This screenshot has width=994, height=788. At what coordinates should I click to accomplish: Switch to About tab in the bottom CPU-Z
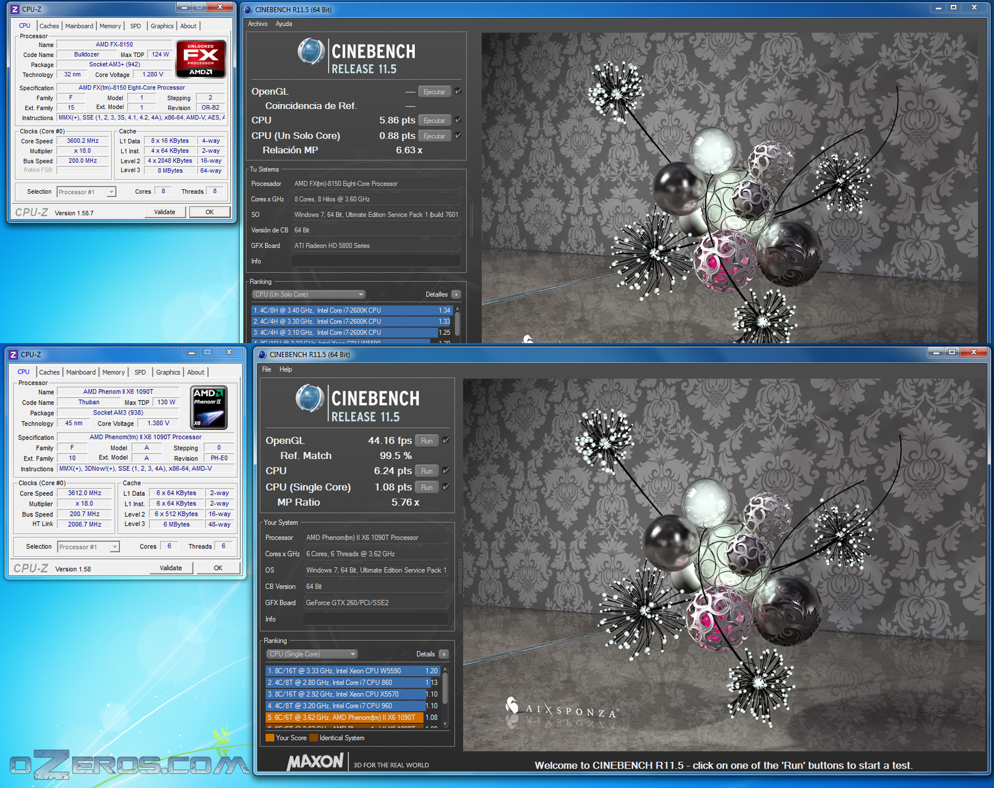coord(195,372)
